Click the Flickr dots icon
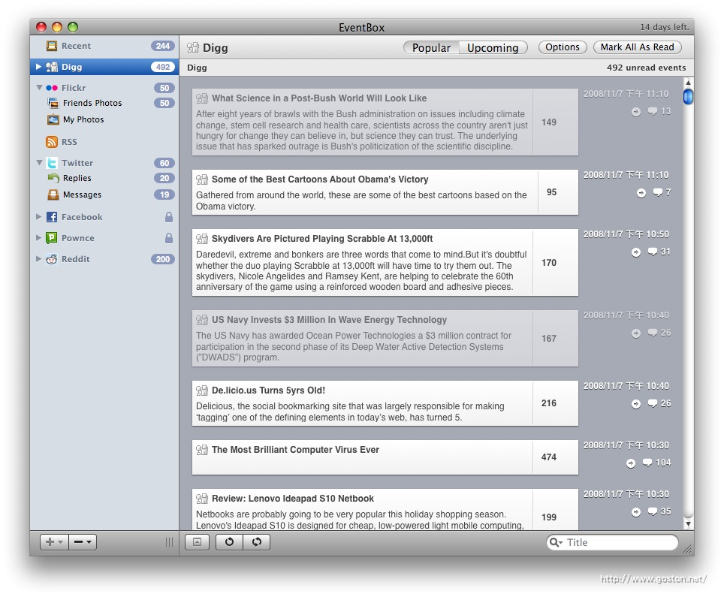 52,88
